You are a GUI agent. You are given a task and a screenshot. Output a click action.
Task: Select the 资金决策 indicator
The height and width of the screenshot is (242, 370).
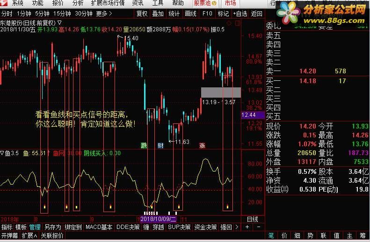coord(205,227)
